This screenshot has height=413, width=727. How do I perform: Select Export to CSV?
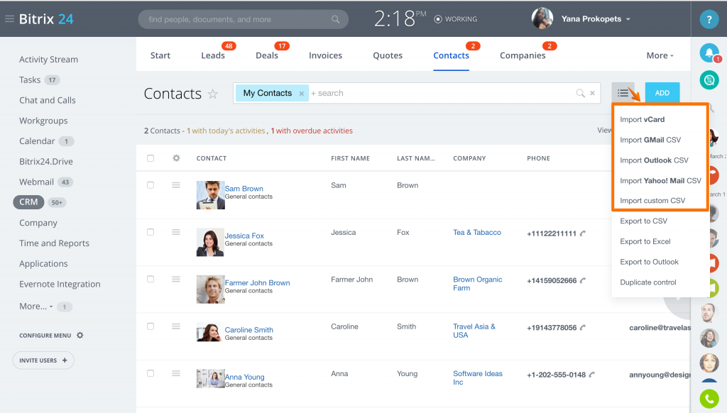pos(643,221)
